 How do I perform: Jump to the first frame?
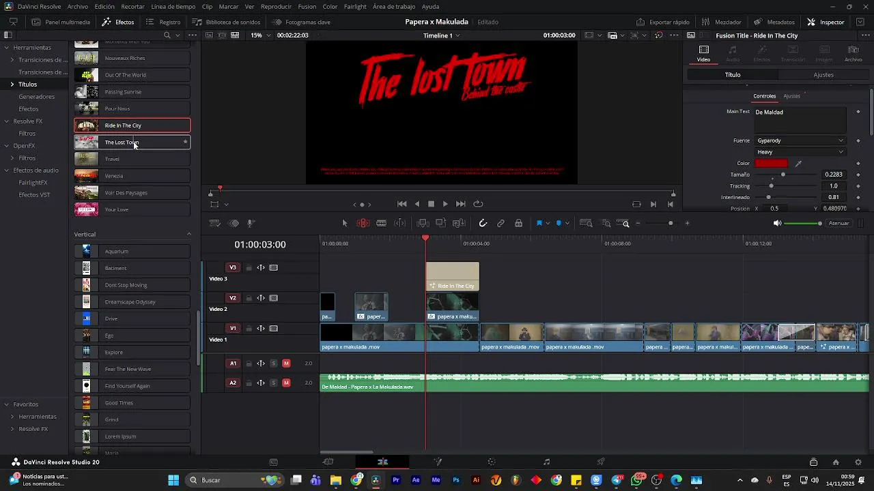click(402, 204)
